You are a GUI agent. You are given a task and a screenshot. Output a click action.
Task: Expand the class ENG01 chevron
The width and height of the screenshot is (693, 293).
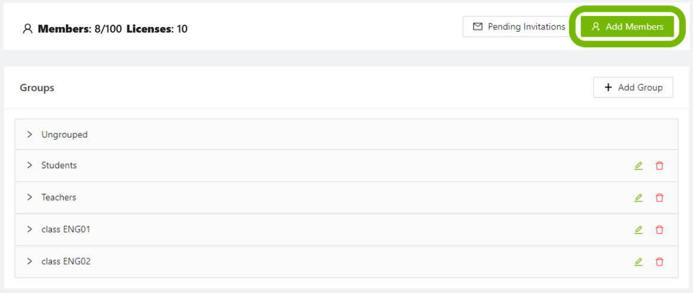pos(29,229)
